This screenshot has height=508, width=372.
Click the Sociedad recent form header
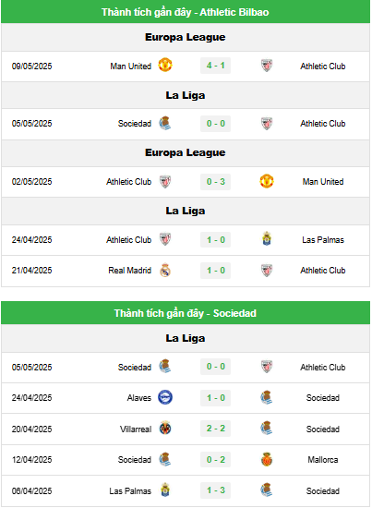pyautogui.click(x=186, y=313)
